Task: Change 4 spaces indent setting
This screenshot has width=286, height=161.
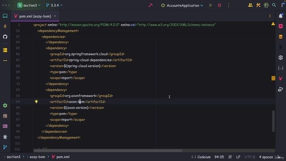Action: point(266,157)
